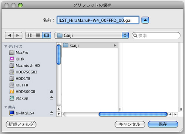Switch to column view
The width and height of the screenshot is (185, 134).
[47, 35]
